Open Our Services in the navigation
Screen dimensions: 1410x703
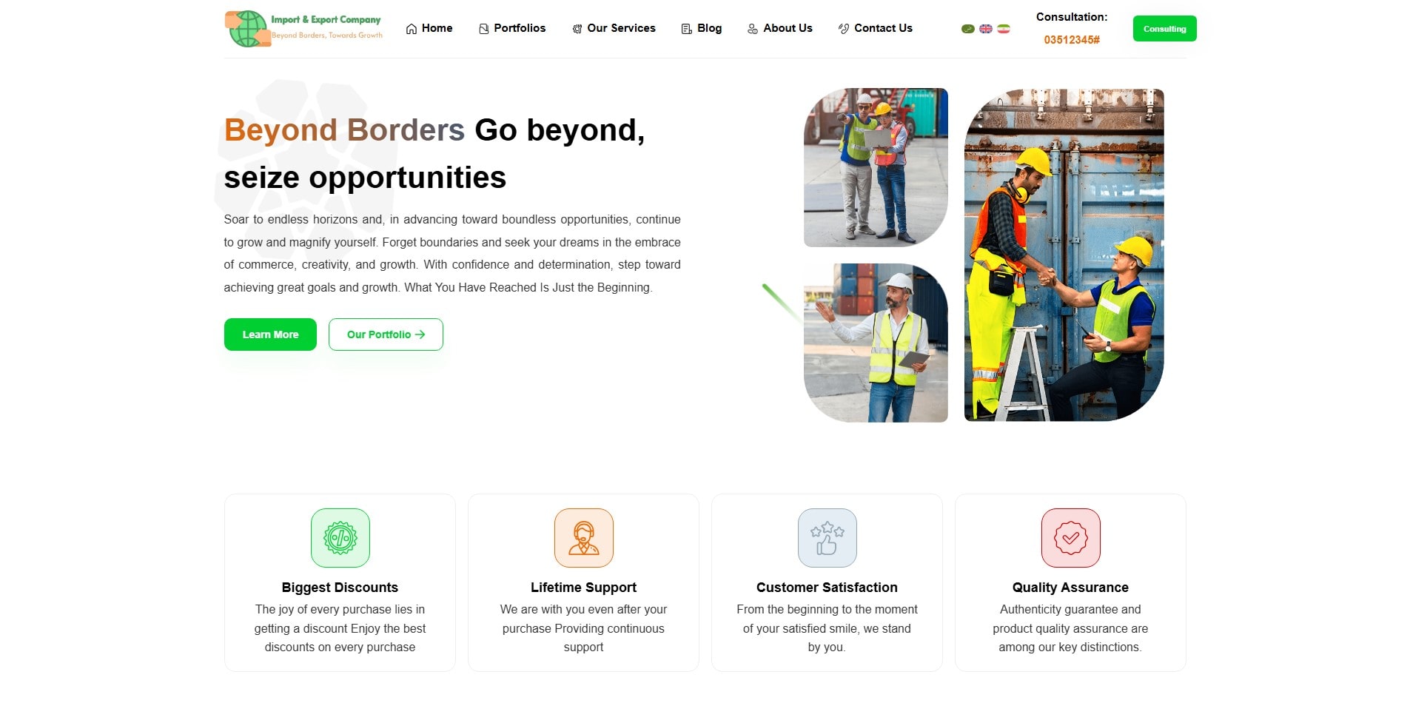pyautogui.click(x=614, y=28)
